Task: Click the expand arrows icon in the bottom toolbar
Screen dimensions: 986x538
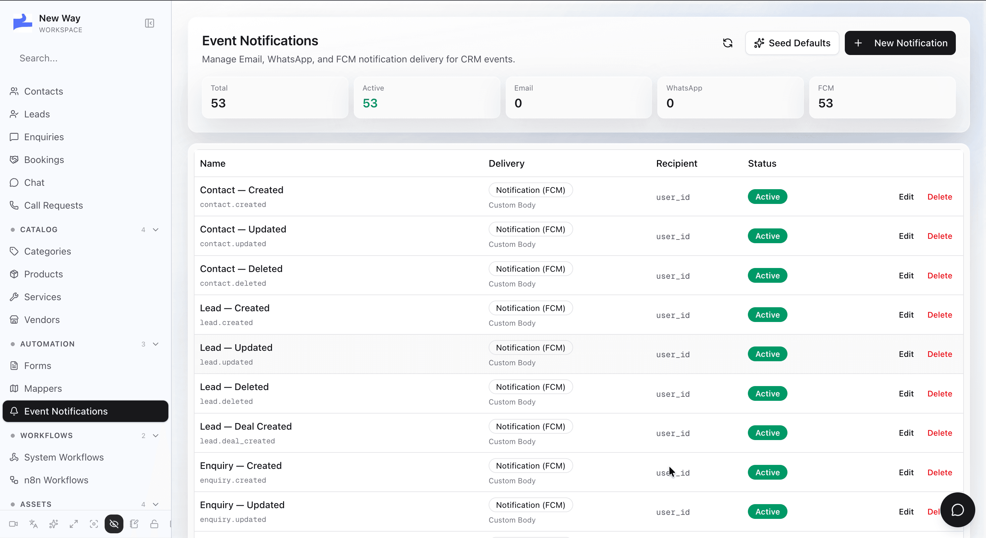Action: tap(74, 524)
